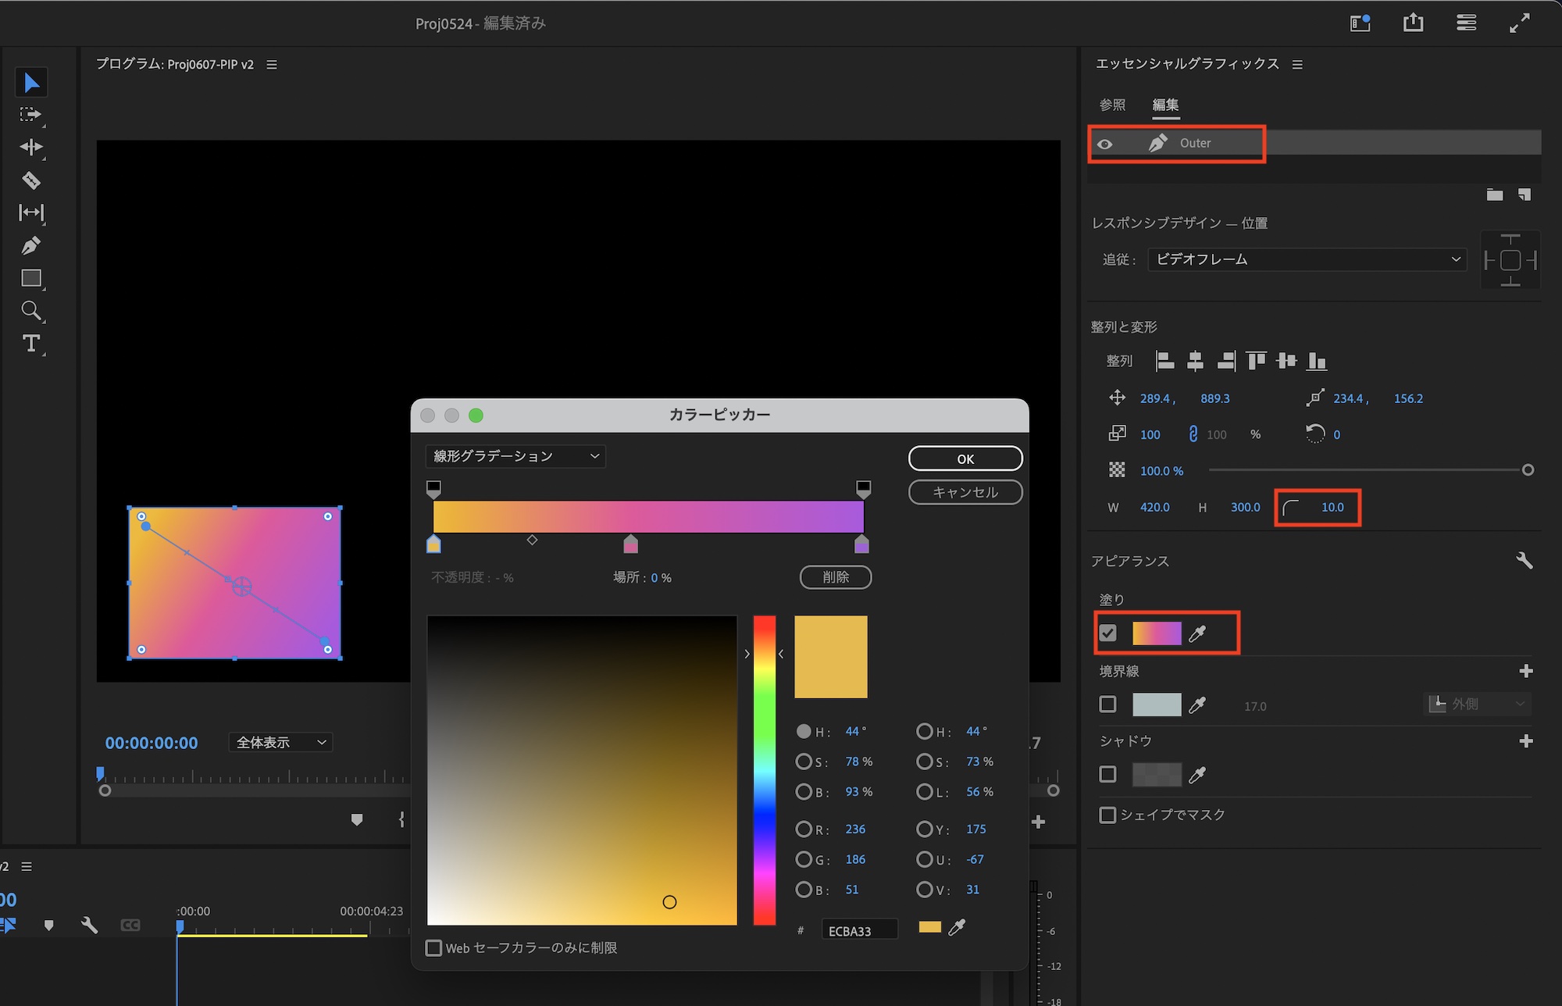Select the Razor tool in toolbar
Screen dimensions: 1562x1006
click(30, 180)
